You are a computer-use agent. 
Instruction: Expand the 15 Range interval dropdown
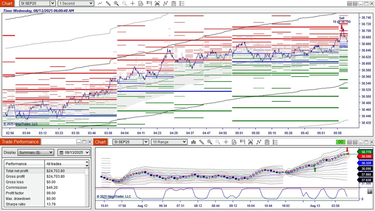coord(184,142)
